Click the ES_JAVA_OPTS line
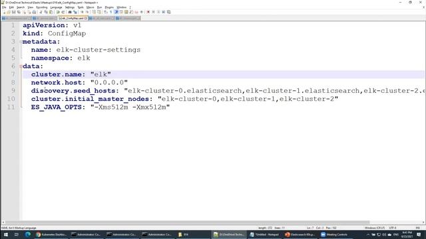426x239 pixels. tap(101, 107)
